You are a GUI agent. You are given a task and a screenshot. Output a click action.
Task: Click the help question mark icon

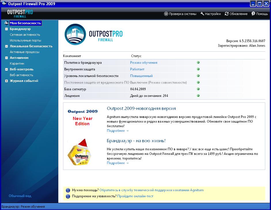253,14
